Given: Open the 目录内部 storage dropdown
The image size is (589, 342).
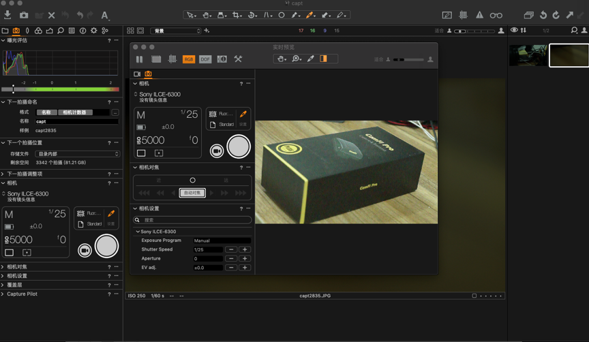Looking at the screenshot, I should click(78, 154).
